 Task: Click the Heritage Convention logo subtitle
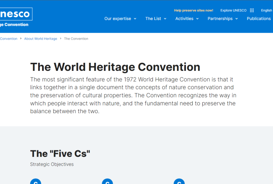(x=14, y=25)
